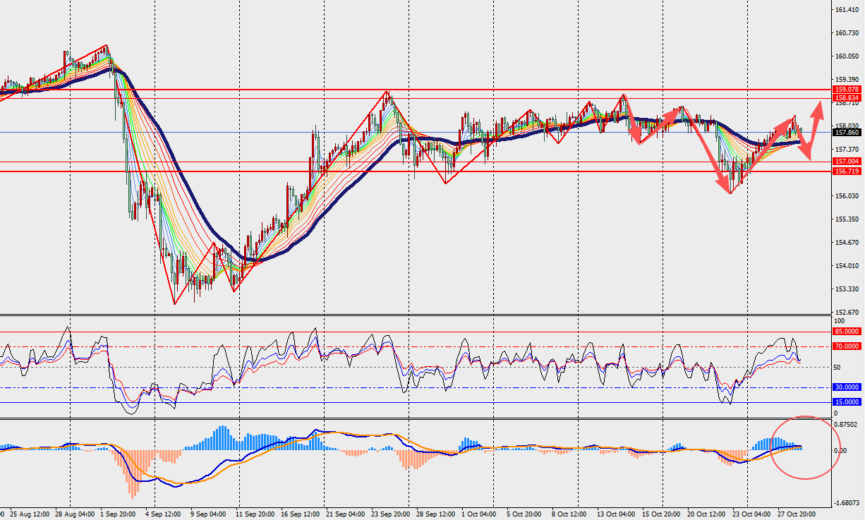The image size is (865, 520).
Task: Click the 23 Sep 20:00 time axis label
Action: tap(390, 514)
